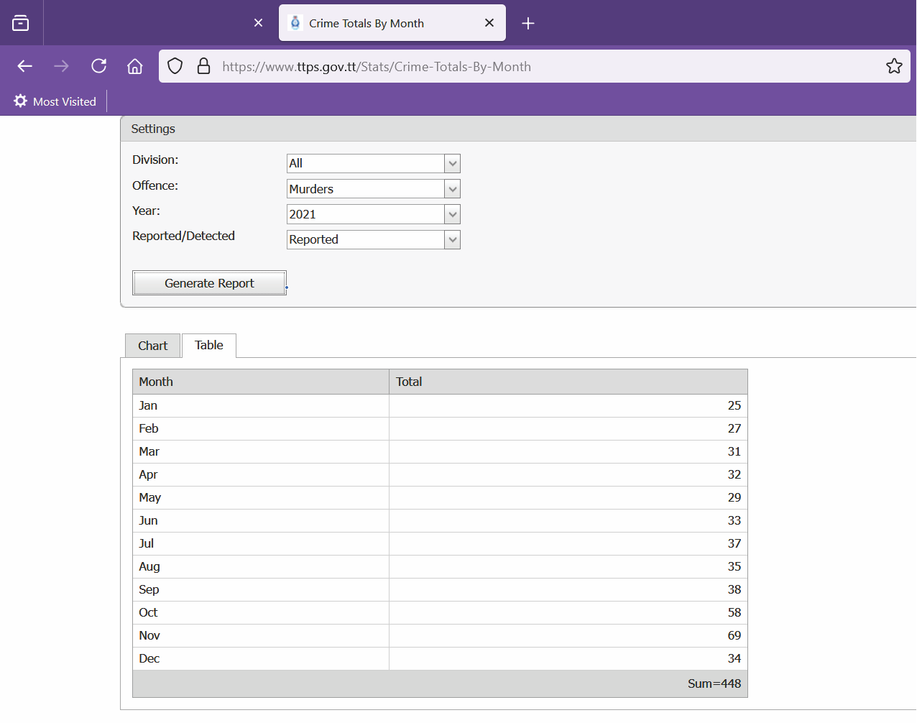
Task: Select the Table tab
Action: [x=209, y=346]
